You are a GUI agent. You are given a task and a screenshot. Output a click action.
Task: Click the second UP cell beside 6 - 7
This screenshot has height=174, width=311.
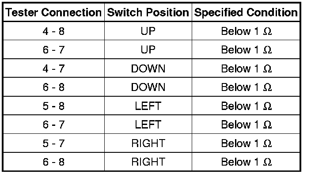pos(148,49)
